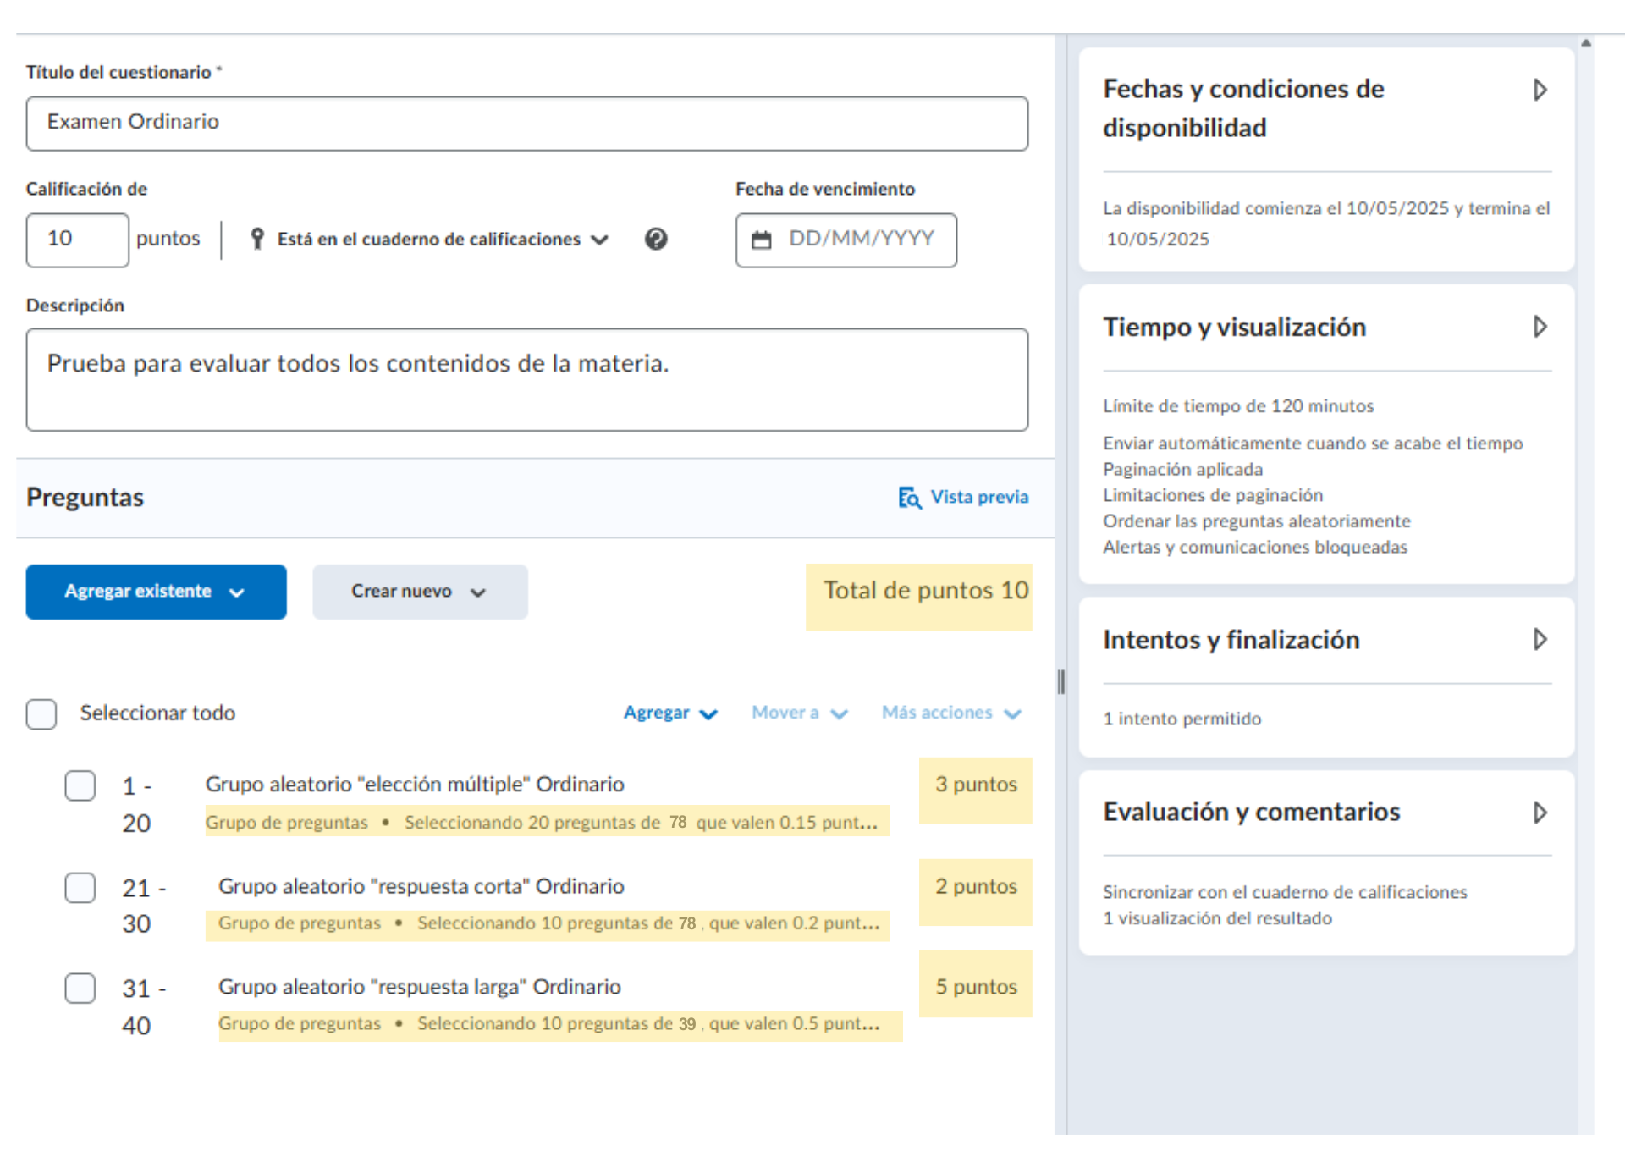
Task: Select the "elección múltiple" group checkbox
Action: [80, 785]
